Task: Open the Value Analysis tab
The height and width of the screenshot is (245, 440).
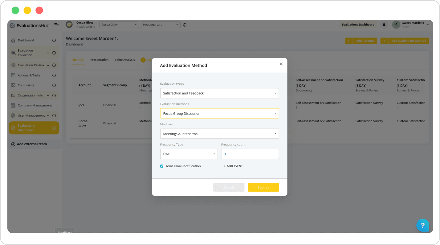Action: [x=124, y=60]
